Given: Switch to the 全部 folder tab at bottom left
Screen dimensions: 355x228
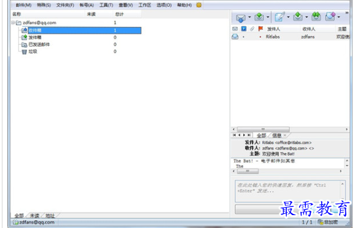Looking at the screenshot, I should [19, 216].
